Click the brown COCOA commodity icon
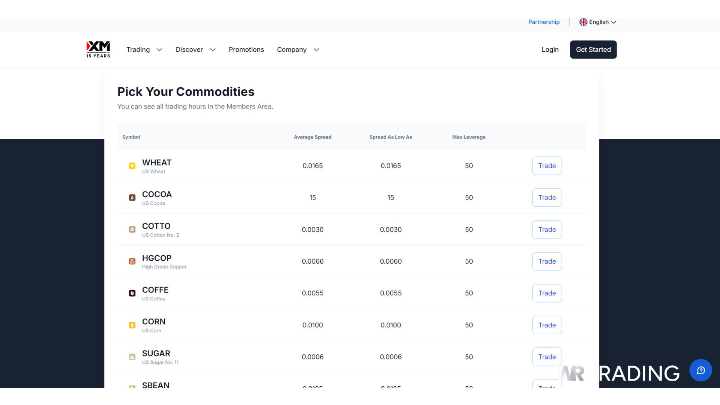 (x=132, y=198)
